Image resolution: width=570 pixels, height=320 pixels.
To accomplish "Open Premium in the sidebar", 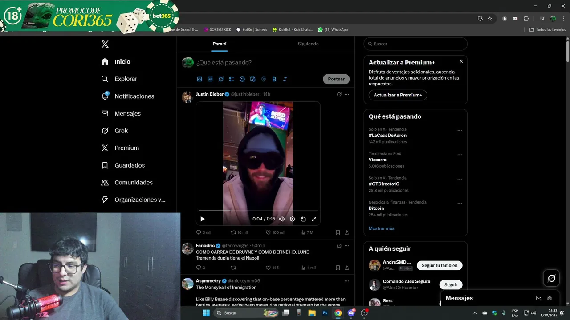I will [x=120, y=148].
